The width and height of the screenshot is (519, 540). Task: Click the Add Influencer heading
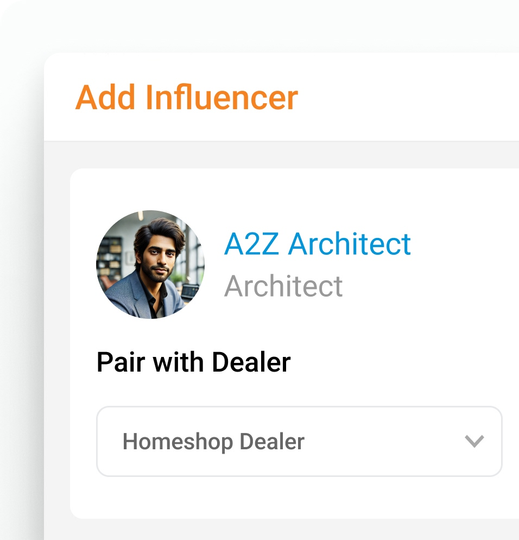pyautogui.click(x=187, y=97)
